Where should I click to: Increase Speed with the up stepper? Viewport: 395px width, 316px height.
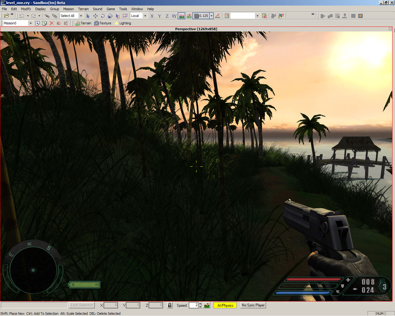[x=200, y=304]
